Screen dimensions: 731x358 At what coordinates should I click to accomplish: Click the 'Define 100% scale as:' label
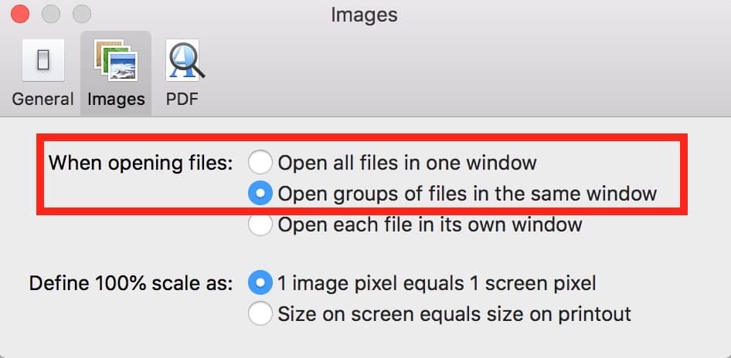click(x=131, y=283)
